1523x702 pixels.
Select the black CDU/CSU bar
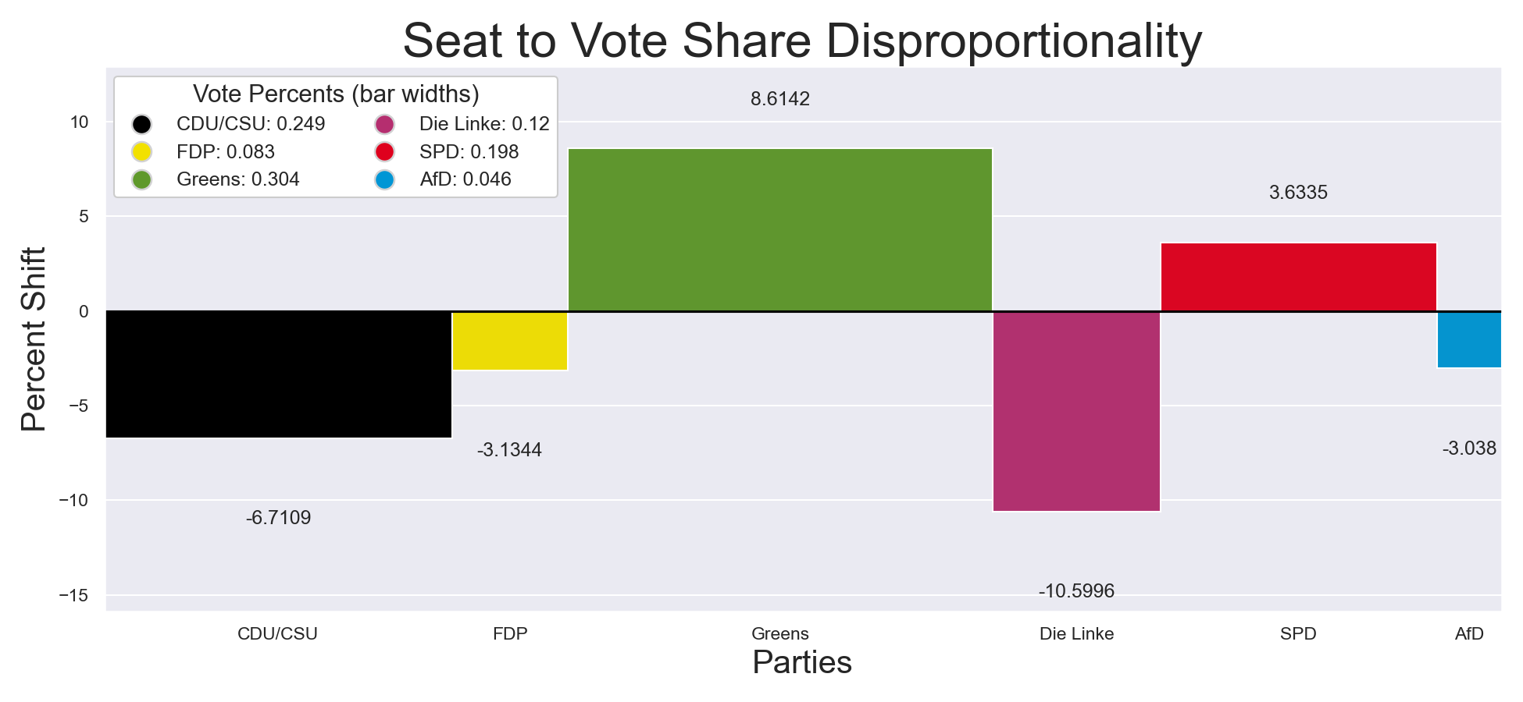click(278, 374)
